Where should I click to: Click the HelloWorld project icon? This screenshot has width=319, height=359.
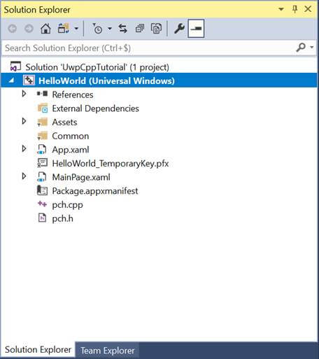pyautogui.click(x=29, y=80)
